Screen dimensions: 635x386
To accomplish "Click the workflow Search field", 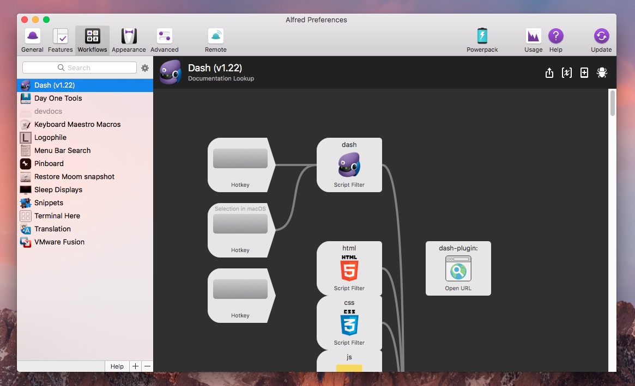I will (x=80, y=68).
